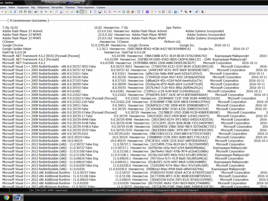
Task: Click the 'Символы 110515' status bar entry
Action: (x=116, y=190)
